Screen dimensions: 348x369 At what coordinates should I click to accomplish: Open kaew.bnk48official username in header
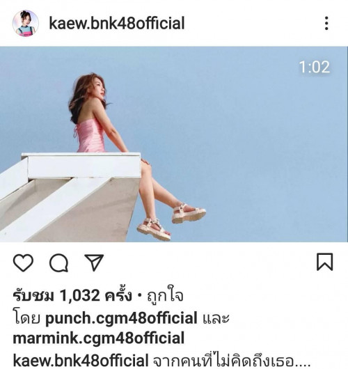[x=117, y=23]
